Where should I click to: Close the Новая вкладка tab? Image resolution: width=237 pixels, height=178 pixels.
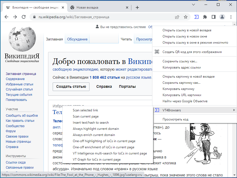point(127,7)
